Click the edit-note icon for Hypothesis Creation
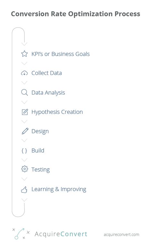The image size is (152, 251). tap(25, 112)
